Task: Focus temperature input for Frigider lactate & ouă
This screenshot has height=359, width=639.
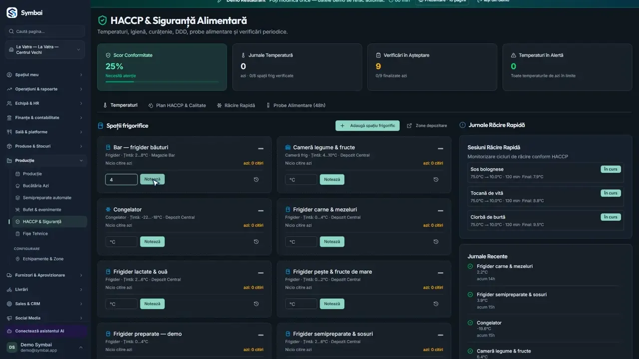Action: tap(121, 304)
